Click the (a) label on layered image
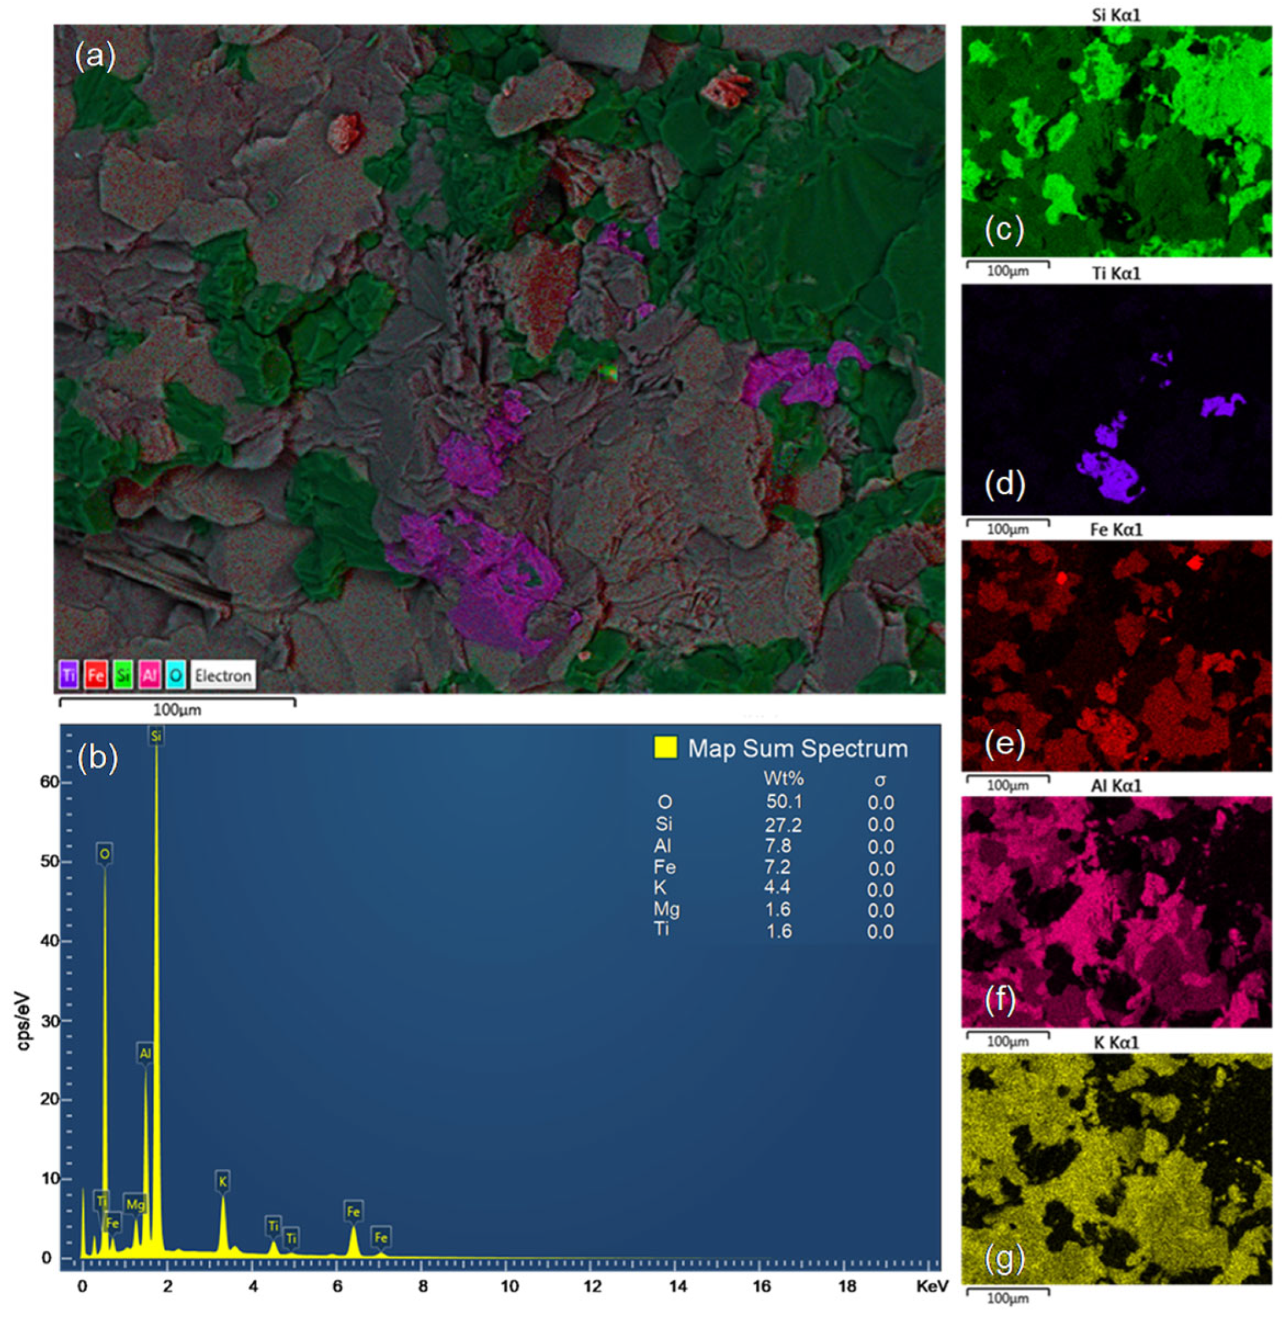 pyautogui.click(x=95, y=57)
